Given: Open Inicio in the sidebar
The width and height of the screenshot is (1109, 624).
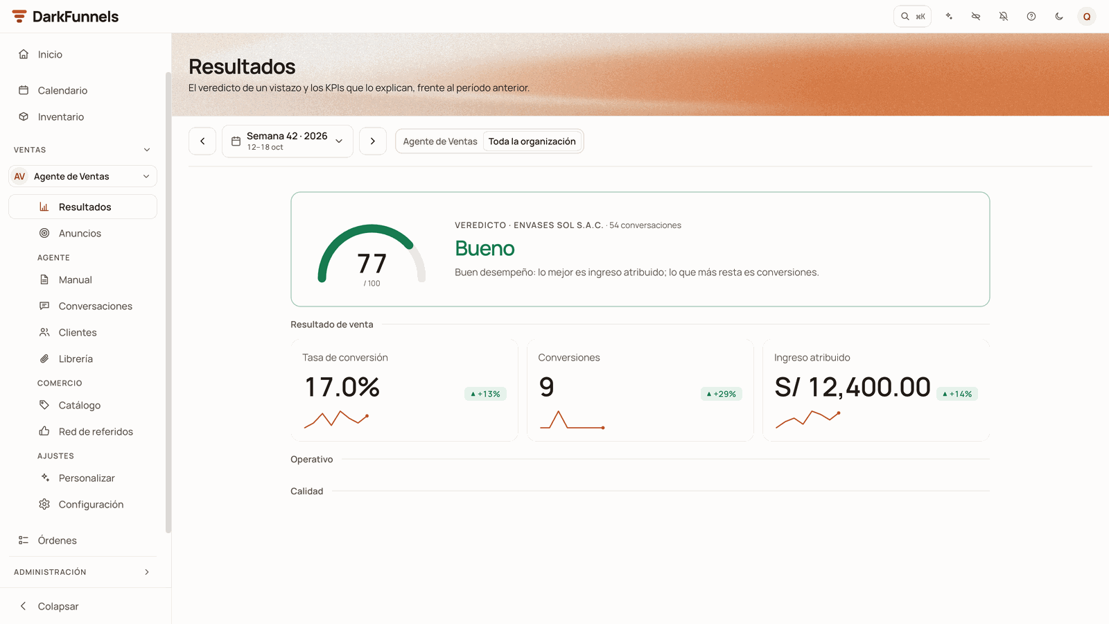Looking at the screenshot, I should tap(82, 54).
